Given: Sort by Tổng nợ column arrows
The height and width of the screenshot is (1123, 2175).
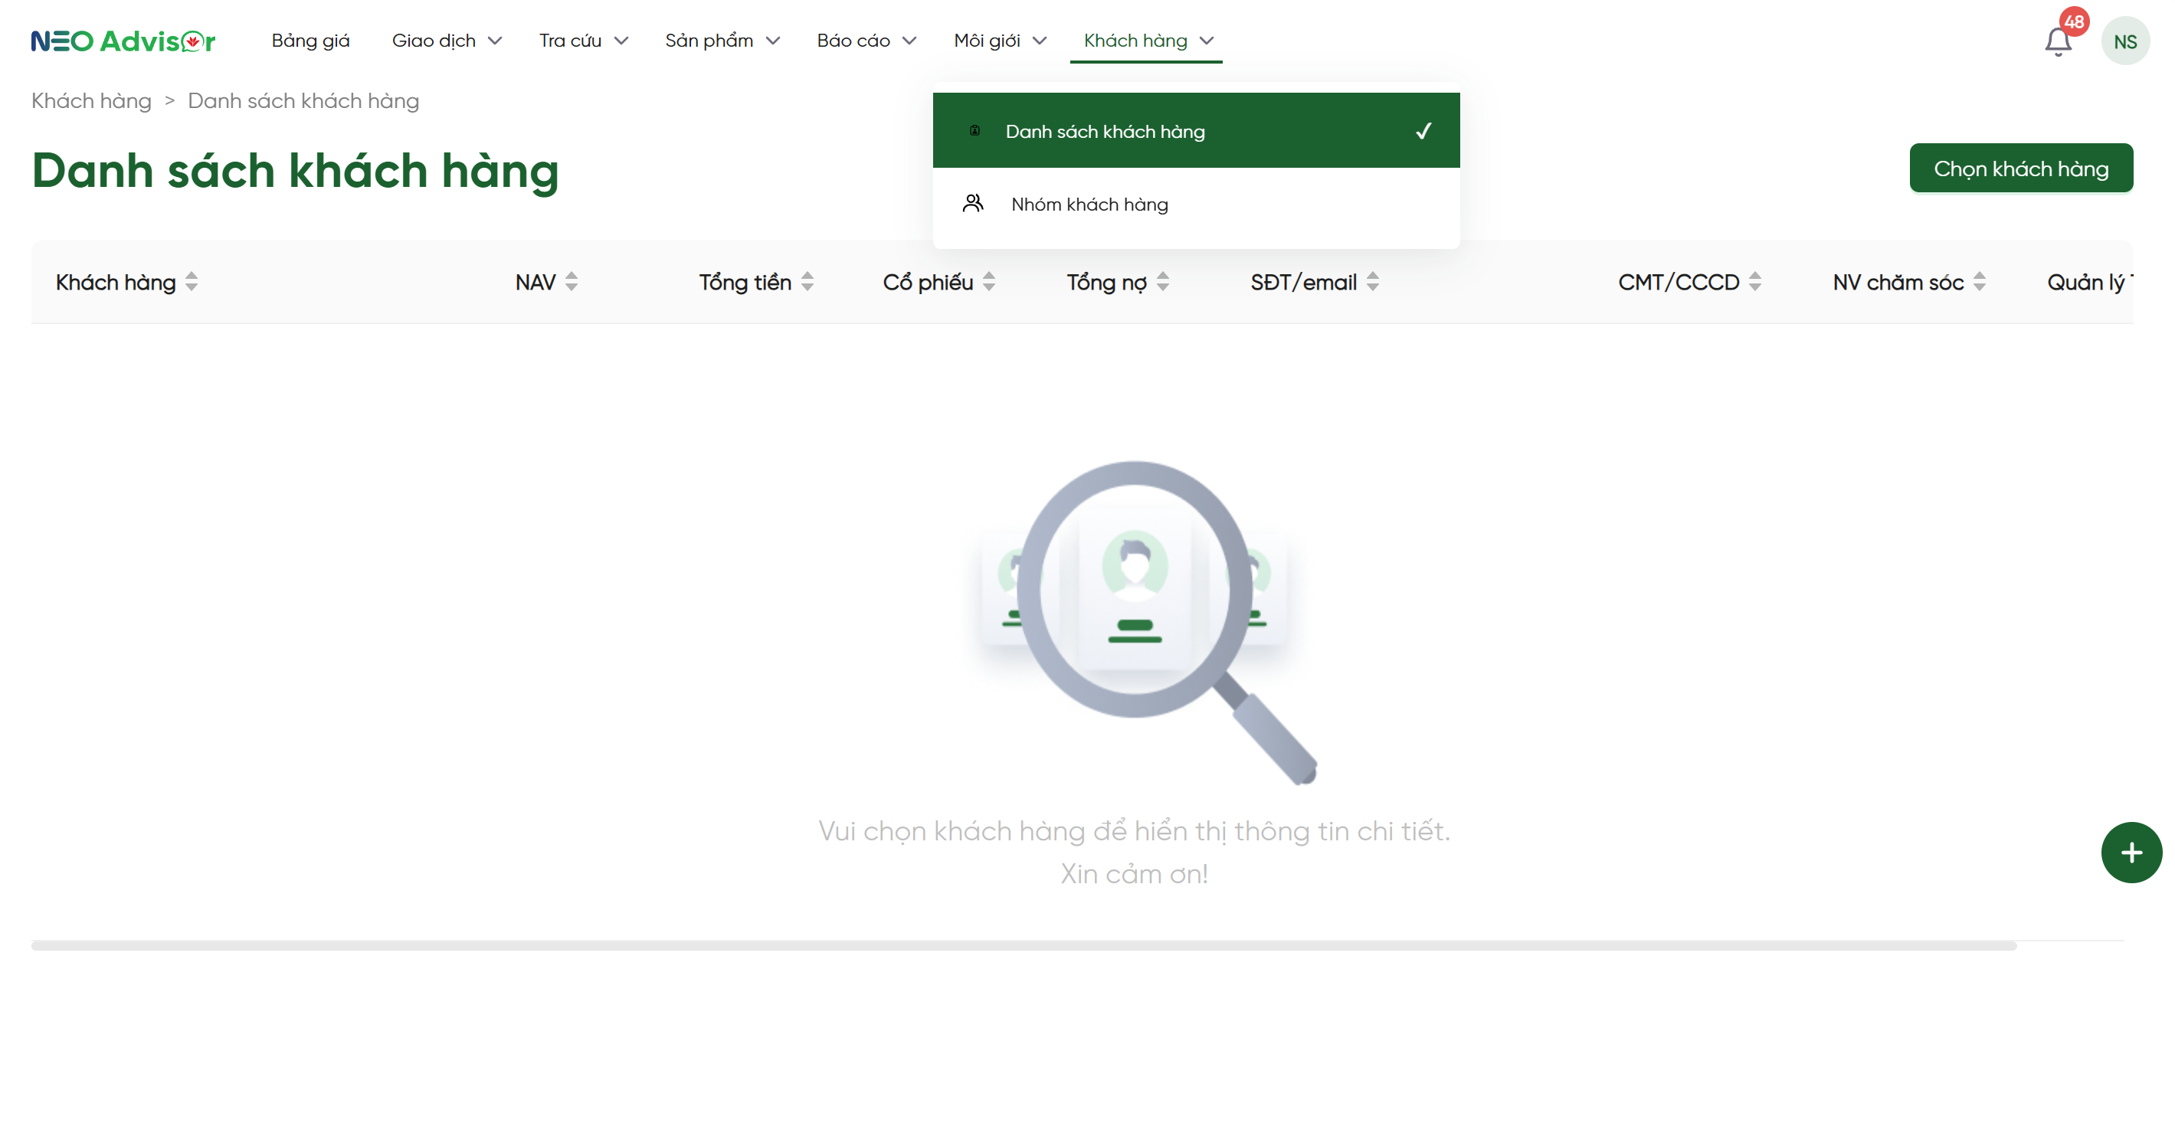Looking at the screenshot, I should point(1163,282).
